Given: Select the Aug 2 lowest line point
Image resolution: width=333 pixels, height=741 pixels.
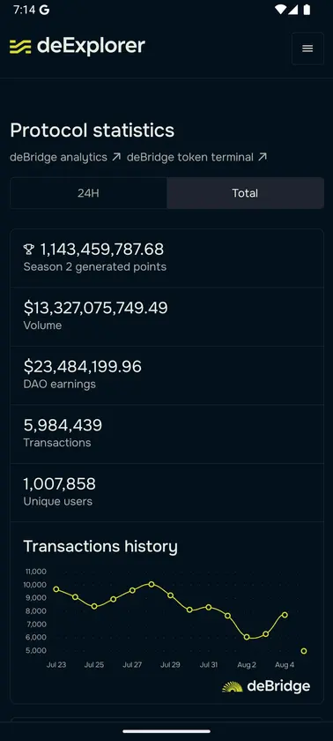Looking at the screenshot, I should tap(247, 637).
